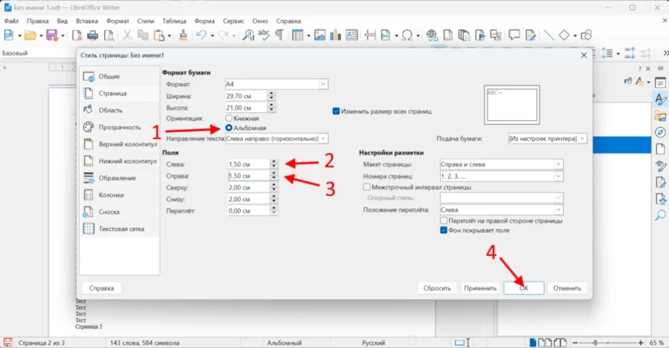Image resolution: width=669 pixels, height=348 pixels.
Task: Open the Формат menu
Action: (x=118, y=21)
